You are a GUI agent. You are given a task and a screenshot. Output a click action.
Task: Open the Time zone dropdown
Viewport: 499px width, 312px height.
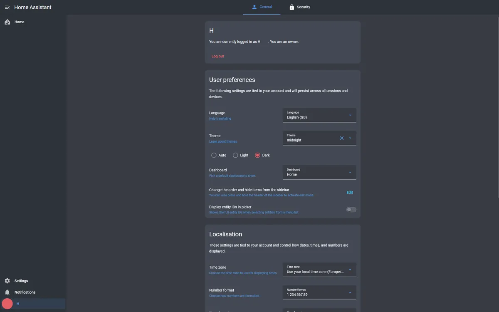tap(319, 270)
